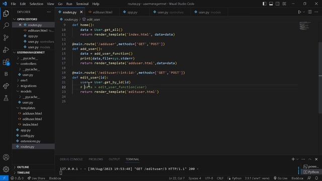
Task: Open config.py in file tree
Action: coord(27,136)
